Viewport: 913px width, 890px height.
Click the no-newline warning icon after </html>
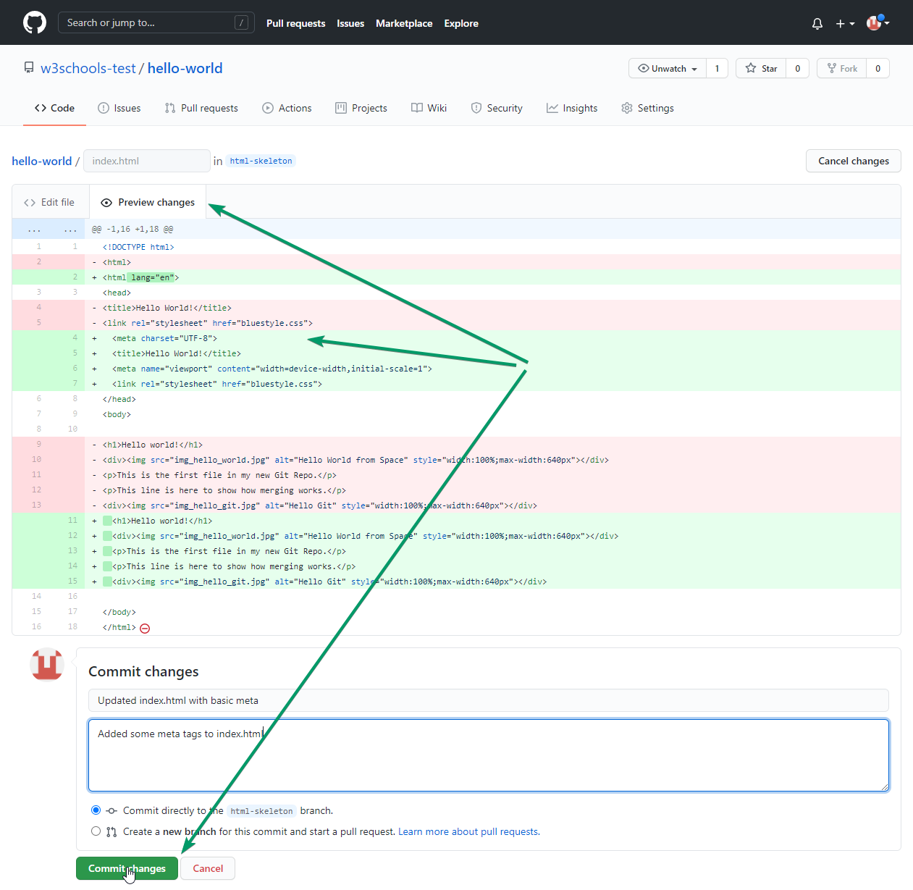145,629
